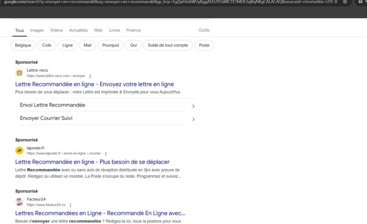Click the Lettre-reco envelope favicon
Screen dimensions: 367x224
pyautogui.click(x=19, y=73)
